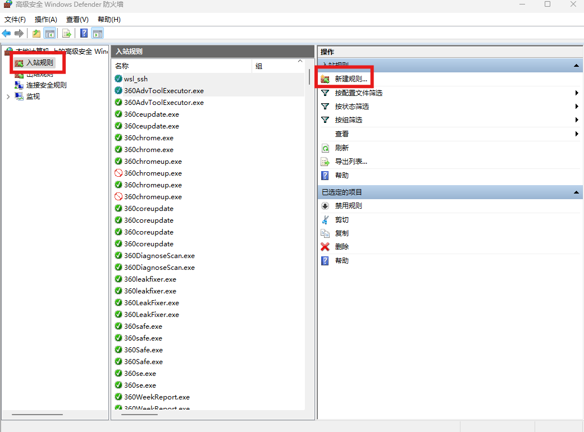Click 刷新 action

341,148
